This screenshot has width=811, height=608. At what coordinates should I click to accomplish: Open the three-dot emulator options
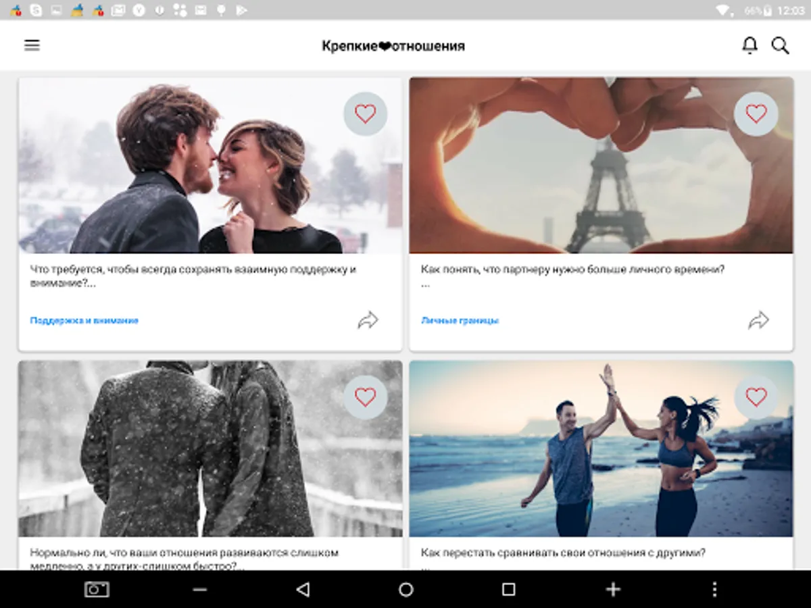[715, 589]
